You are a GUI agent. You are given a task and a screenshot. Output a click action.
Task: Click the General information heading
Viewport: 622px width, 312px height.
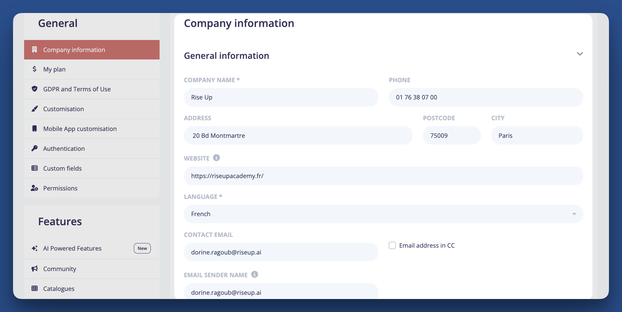[x=227, y=56]
